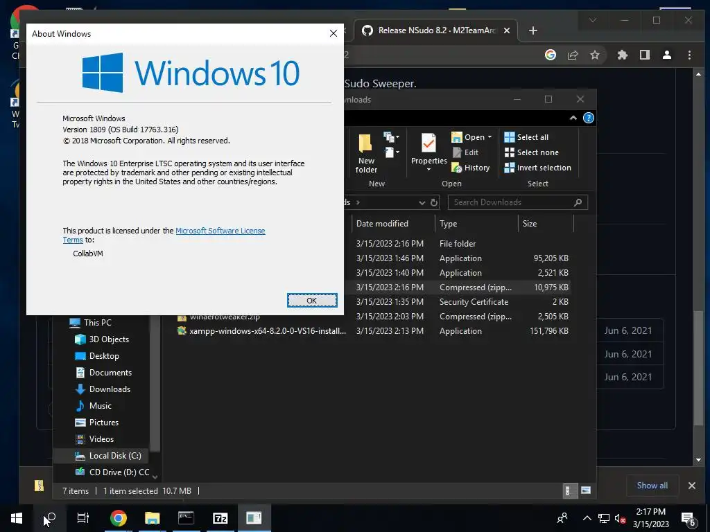Open Chrome profile icon
The image size is (710, 532).
coord(666,55)
